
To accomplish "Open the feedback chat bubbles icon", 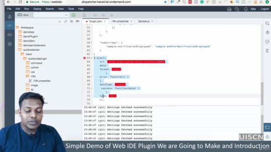I will tap(237, 9).
